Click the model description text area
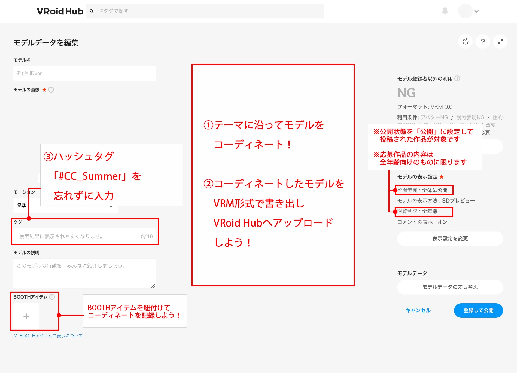The height and width of the screenshot is (373, 517). point(84,274)
